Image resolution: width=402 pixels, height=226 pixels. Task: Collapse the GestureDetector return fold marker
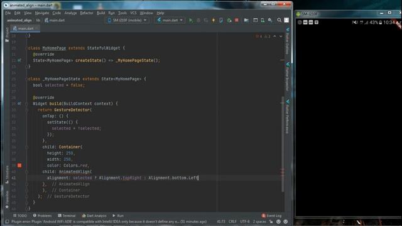26,110
